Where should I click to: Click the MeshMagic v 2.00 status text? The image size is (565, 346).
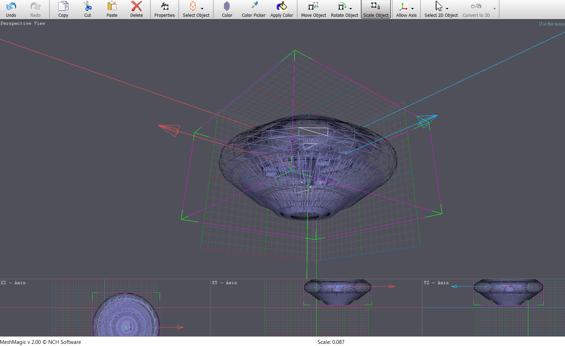tap(41, 342)
